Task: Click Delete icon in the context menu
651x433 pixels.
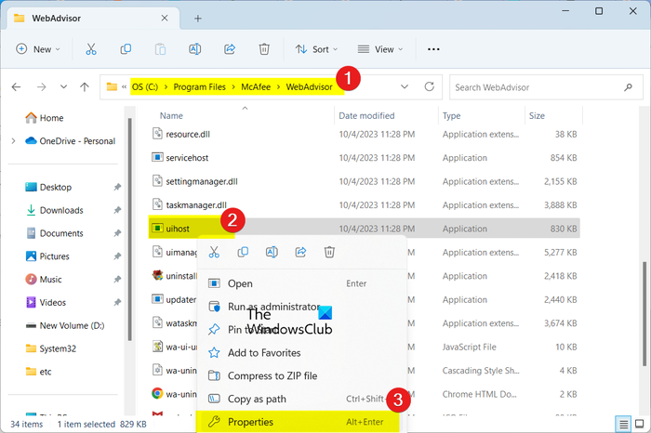Action: click(329, 252)
